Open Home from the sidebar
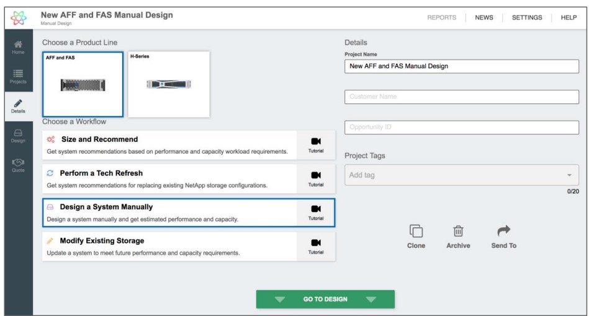The height and width of the screenshot is (316, 589). [x=18, y=47]
